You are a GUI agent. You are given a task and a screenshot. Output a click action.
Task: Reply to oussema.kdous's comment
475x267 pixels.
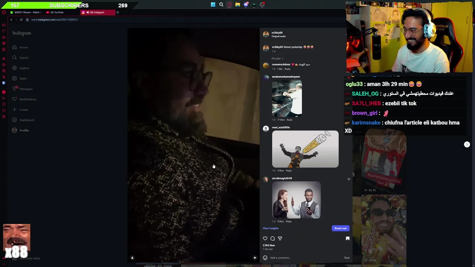(287, 69)
